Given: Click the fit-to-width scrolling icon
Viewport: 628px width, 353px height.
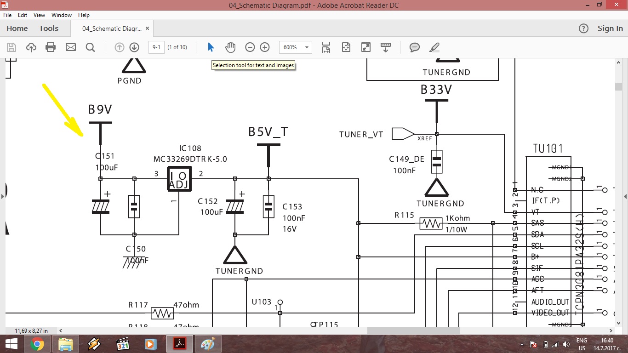Looking at the screenshot, I should click(x=326, y=47).
